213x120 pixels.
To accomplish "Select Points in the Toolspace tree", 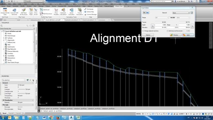I will 9,33.
